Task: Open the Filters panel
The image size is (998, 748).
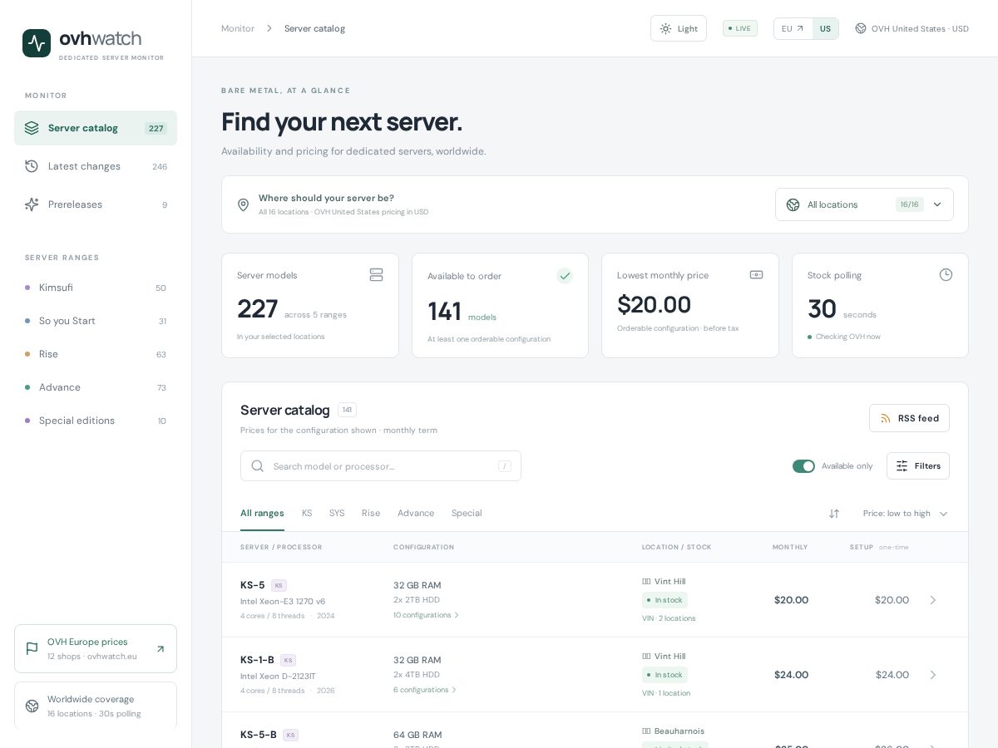Action: point(918,466)
